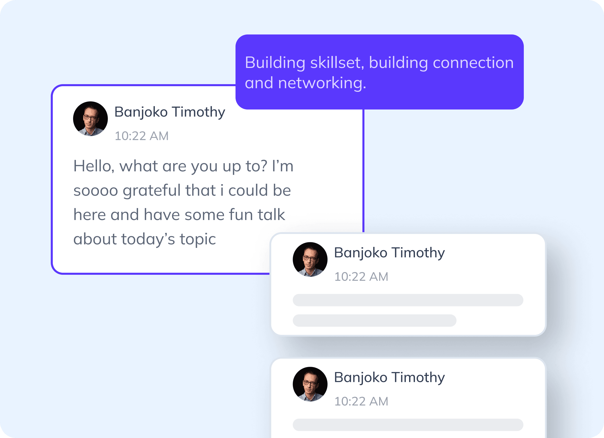604x438 pixels.
Task: Click the 10:22 AM timestamp in the middle card
Action: (361, 277)
